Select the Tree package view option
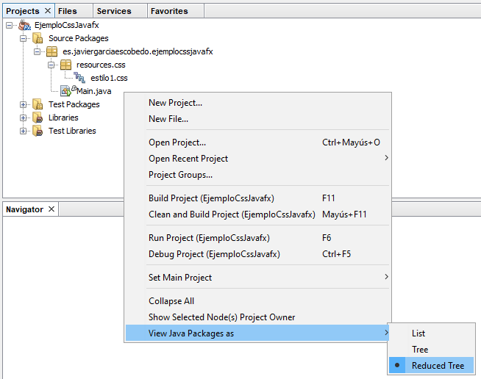This screenshot has height=379, width=481. pyautogui.click(x=419, y=350)
